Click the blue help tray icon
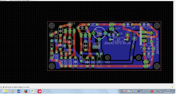Viewport: 189px width, 106px height. 138,91
